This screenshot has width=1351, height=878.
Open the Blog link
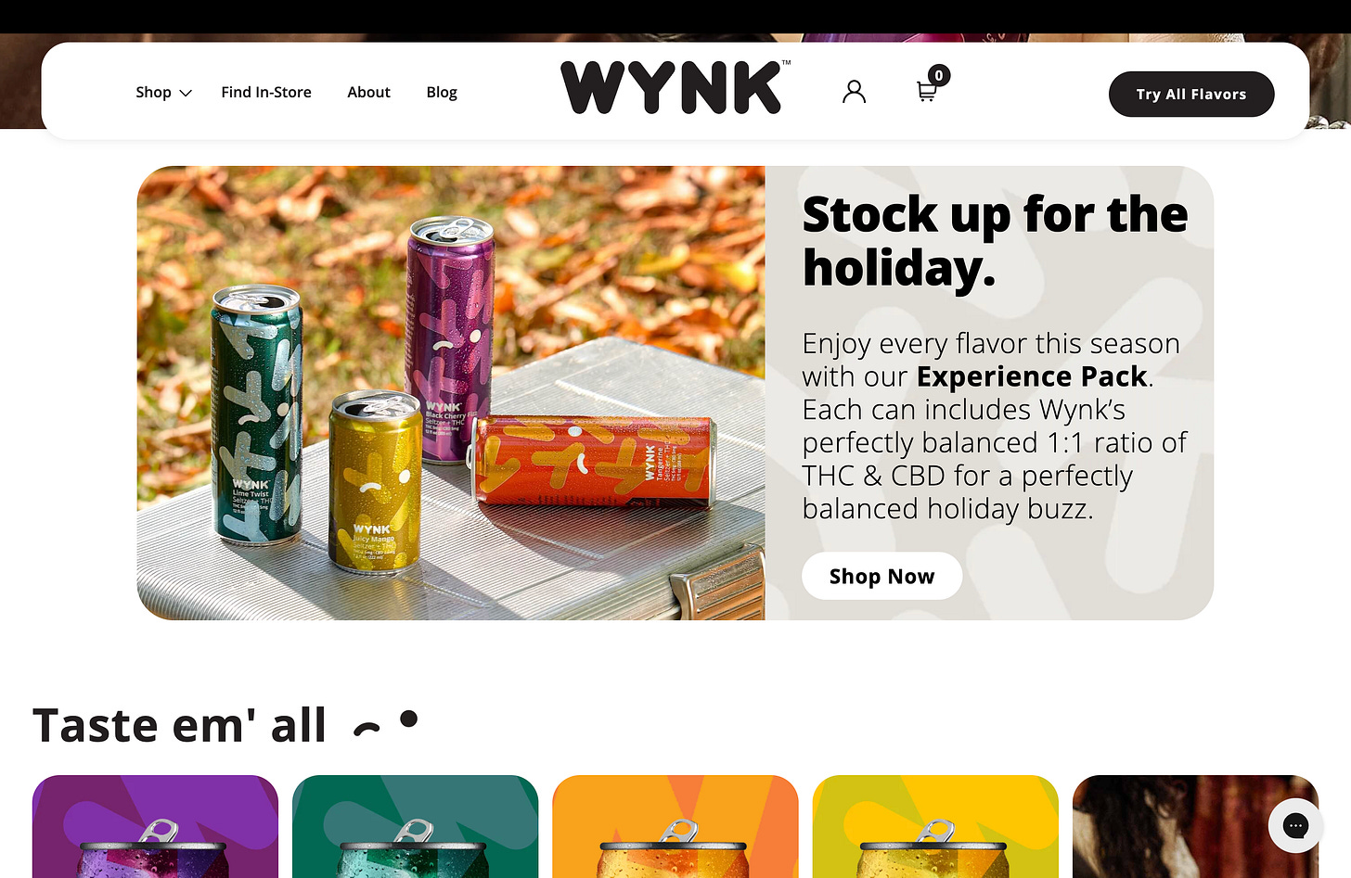pos(442,92)
